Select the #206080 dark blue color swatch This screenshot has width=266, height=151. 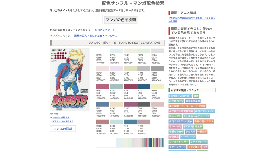144,87
